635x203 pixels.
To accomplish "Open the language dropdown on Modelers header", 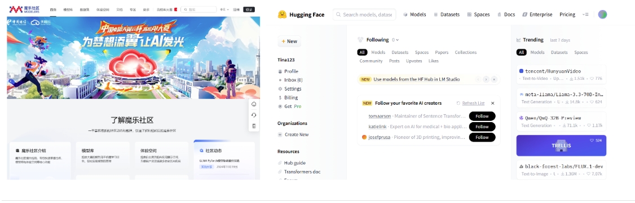I will [224, 10].
